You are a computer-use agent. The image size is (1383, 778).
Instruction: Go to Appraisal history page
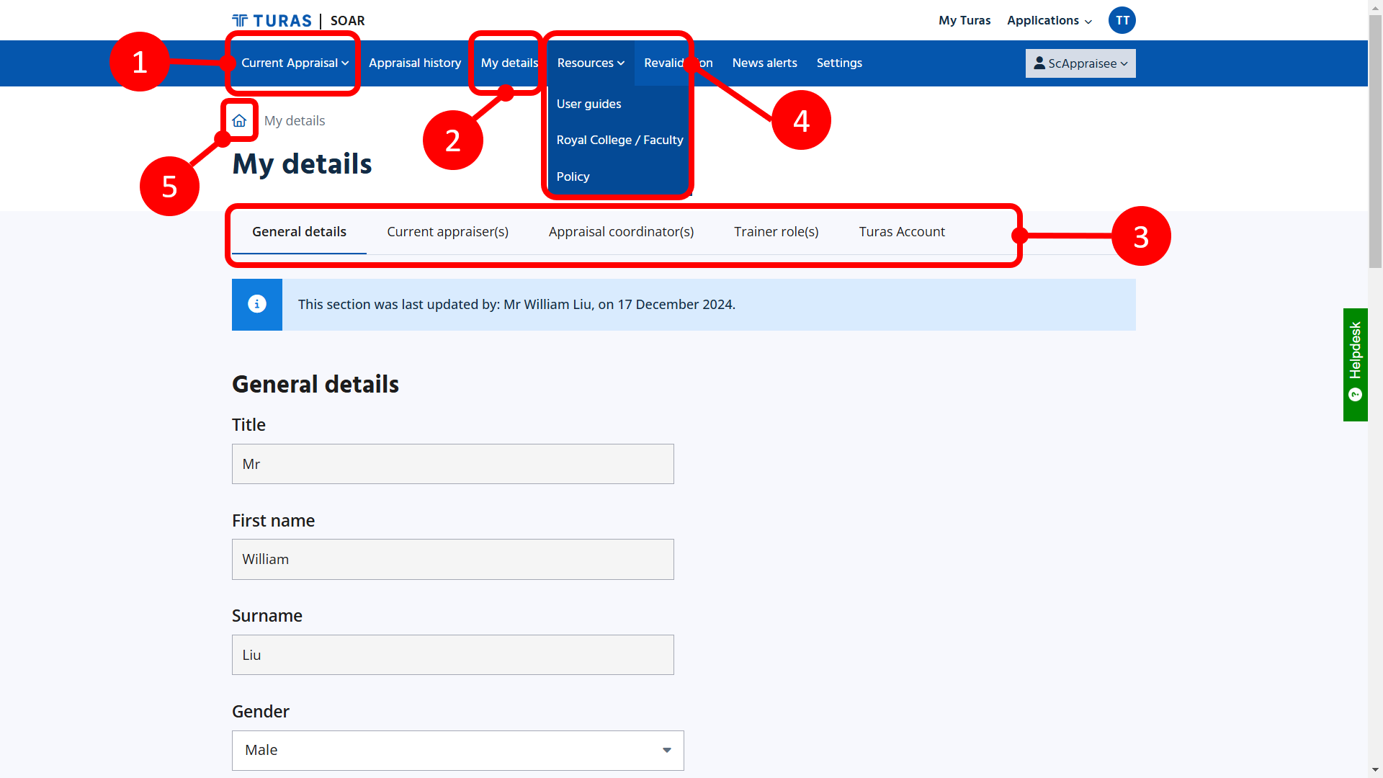click(415, 63)
